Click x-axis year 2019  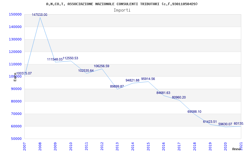210,147
